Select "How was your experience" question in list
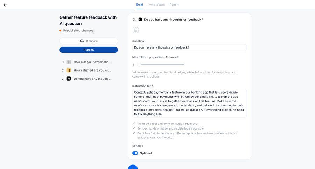The height and width of the screenshot is (169, 315). coord(92,62)
